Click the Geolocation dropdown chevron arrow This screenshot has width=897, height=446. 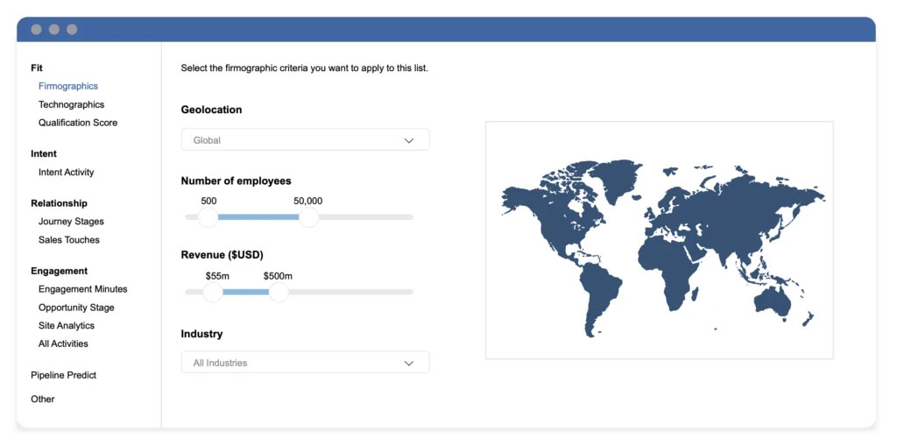click(x=409, y=140)
